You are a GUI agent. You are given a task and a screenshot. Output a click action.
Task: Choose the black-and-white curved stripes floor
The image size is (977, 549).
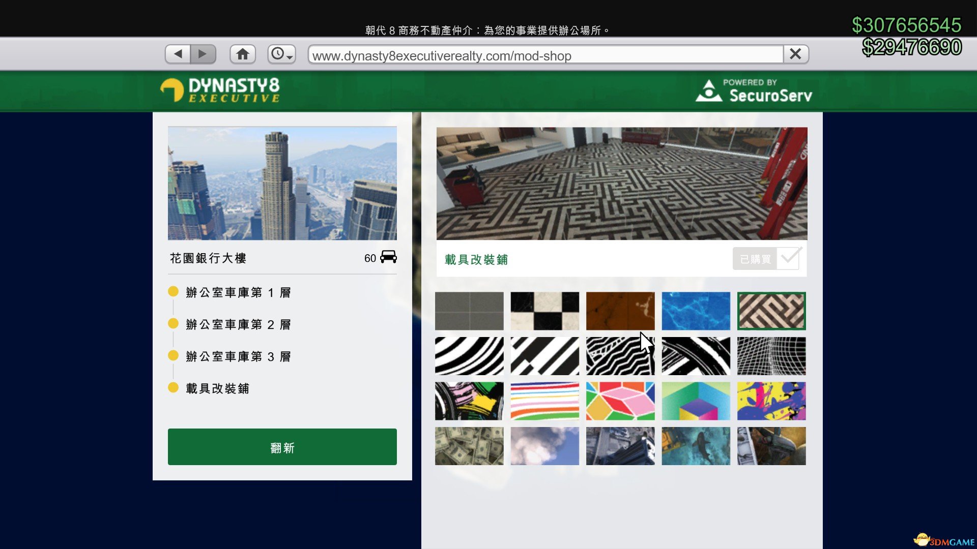click(469, 356)
